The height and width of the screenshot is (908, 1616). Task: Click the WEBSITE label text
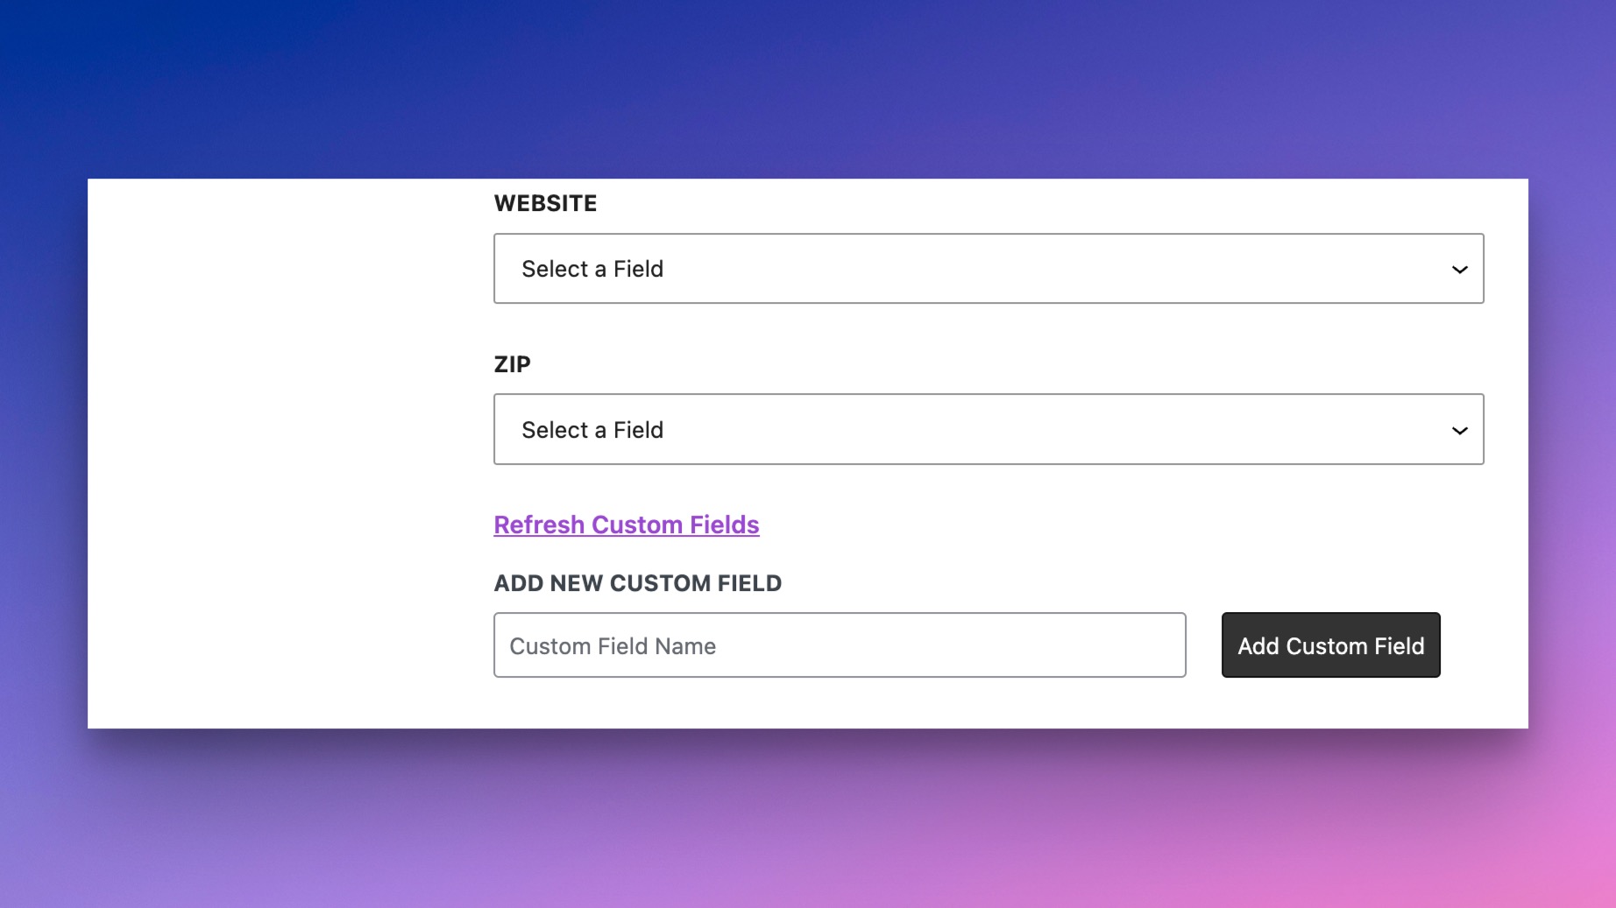(x=545, y=203)
